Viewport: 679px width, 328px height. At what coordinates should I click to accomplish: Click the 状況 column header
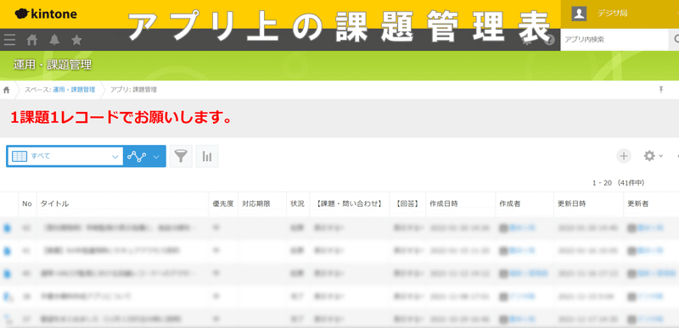pos(298,204)
